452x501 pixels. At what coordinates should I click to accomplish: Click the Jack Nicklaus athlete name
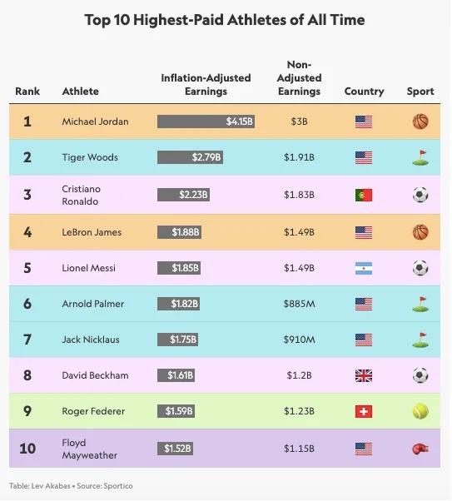tap(91, 340)
